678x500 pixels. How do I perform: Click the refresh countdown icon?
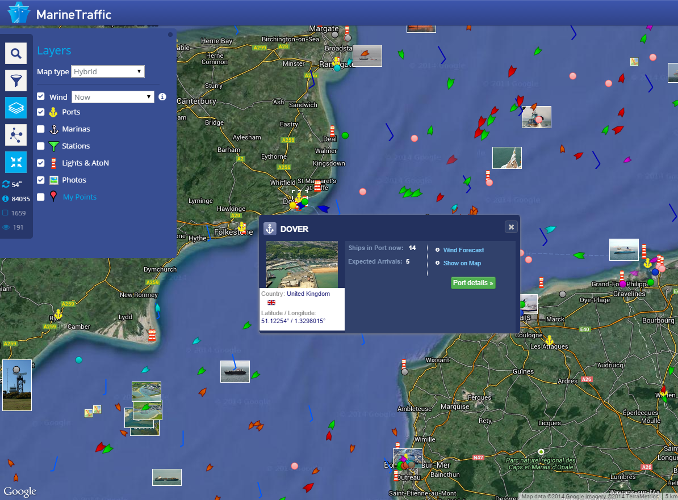[6, 184]
